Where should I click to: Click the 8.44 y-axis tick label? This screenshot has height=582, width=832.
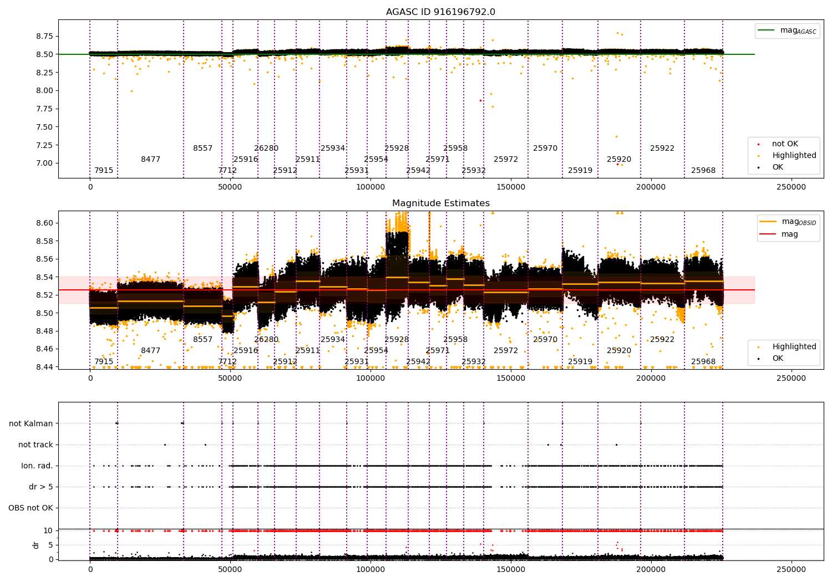click(44, 367)
